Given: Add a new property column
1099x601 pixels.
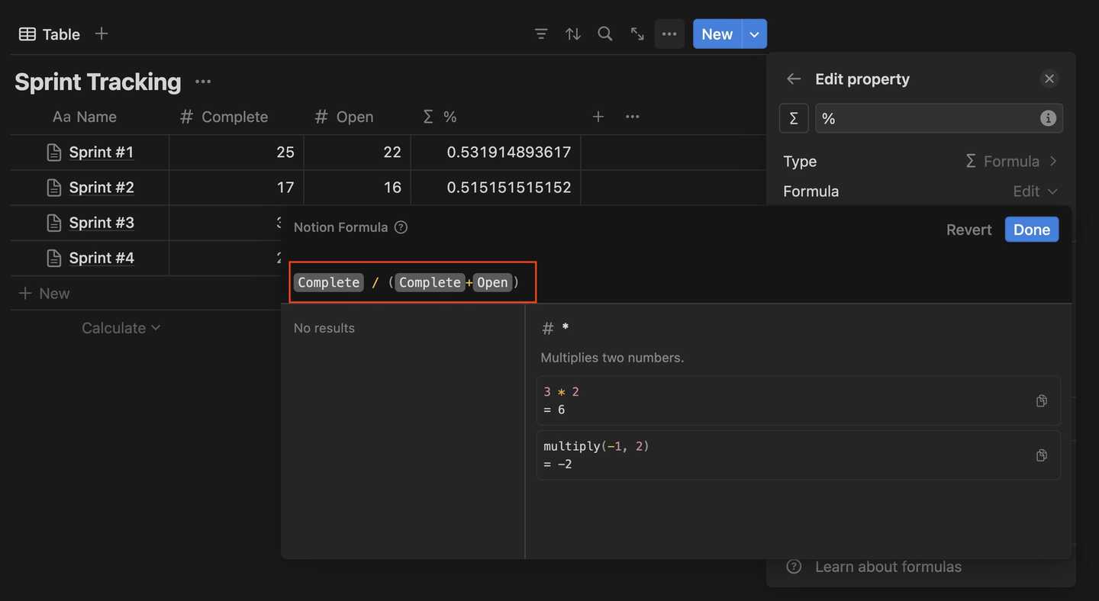Looking at the screenshot, I should [598, 116].
